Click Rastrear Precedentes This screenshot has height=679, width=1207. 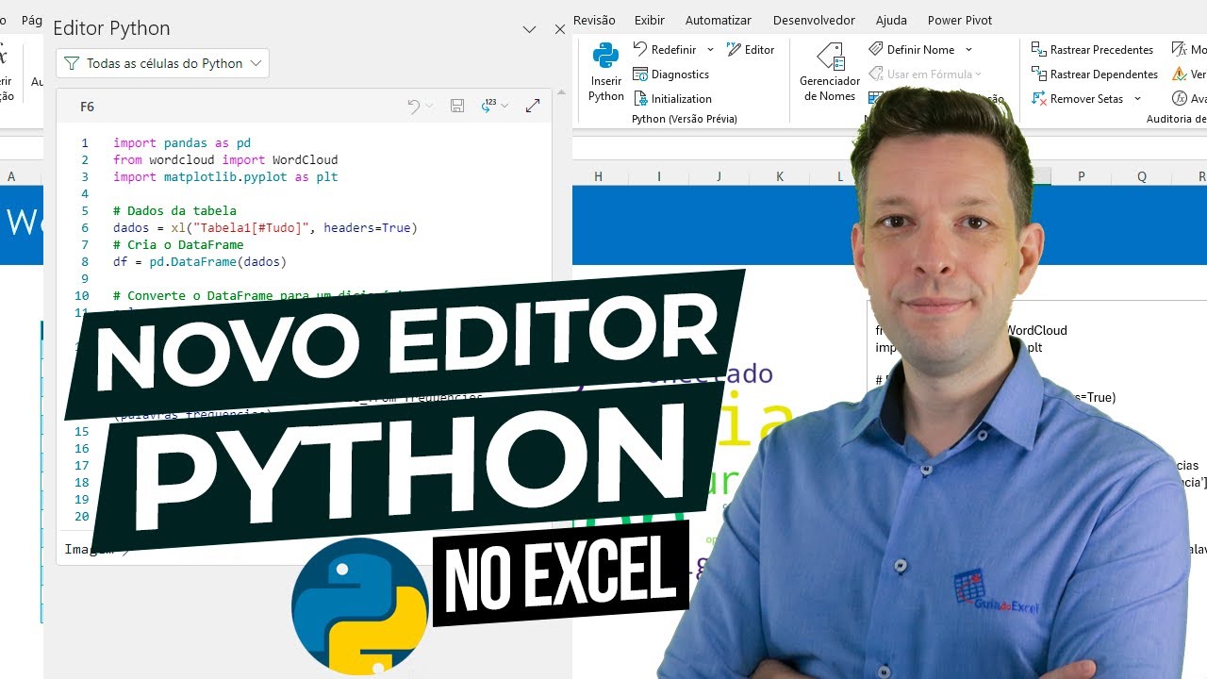pos(1092,49)
